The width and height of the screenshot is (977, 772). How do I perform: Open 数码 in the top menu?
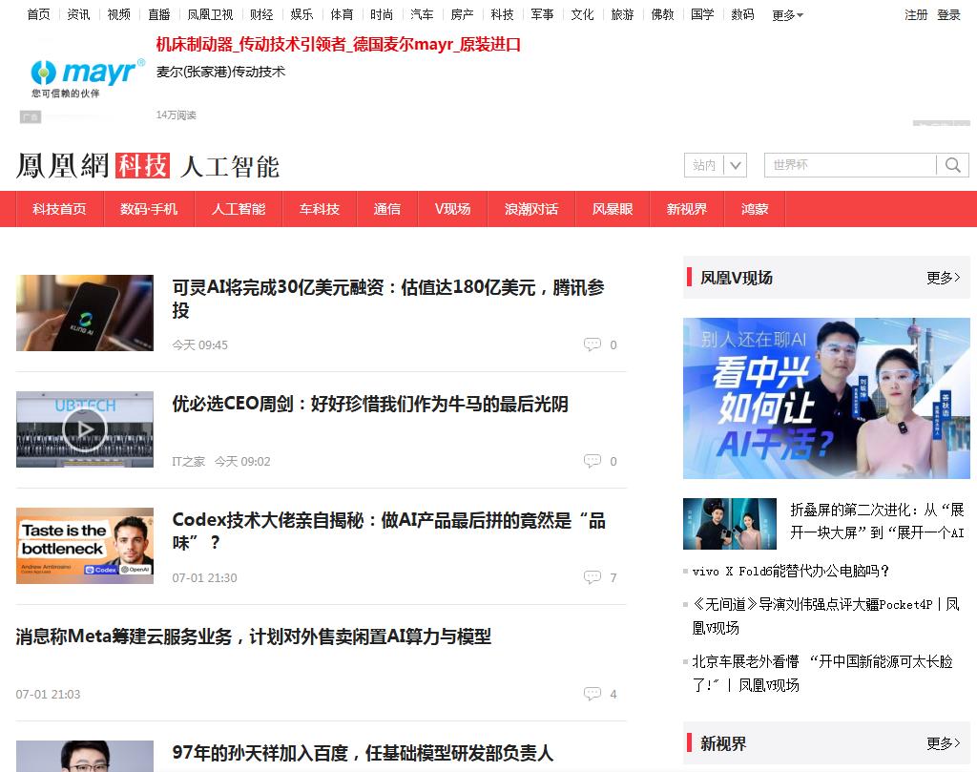(742, 14)
